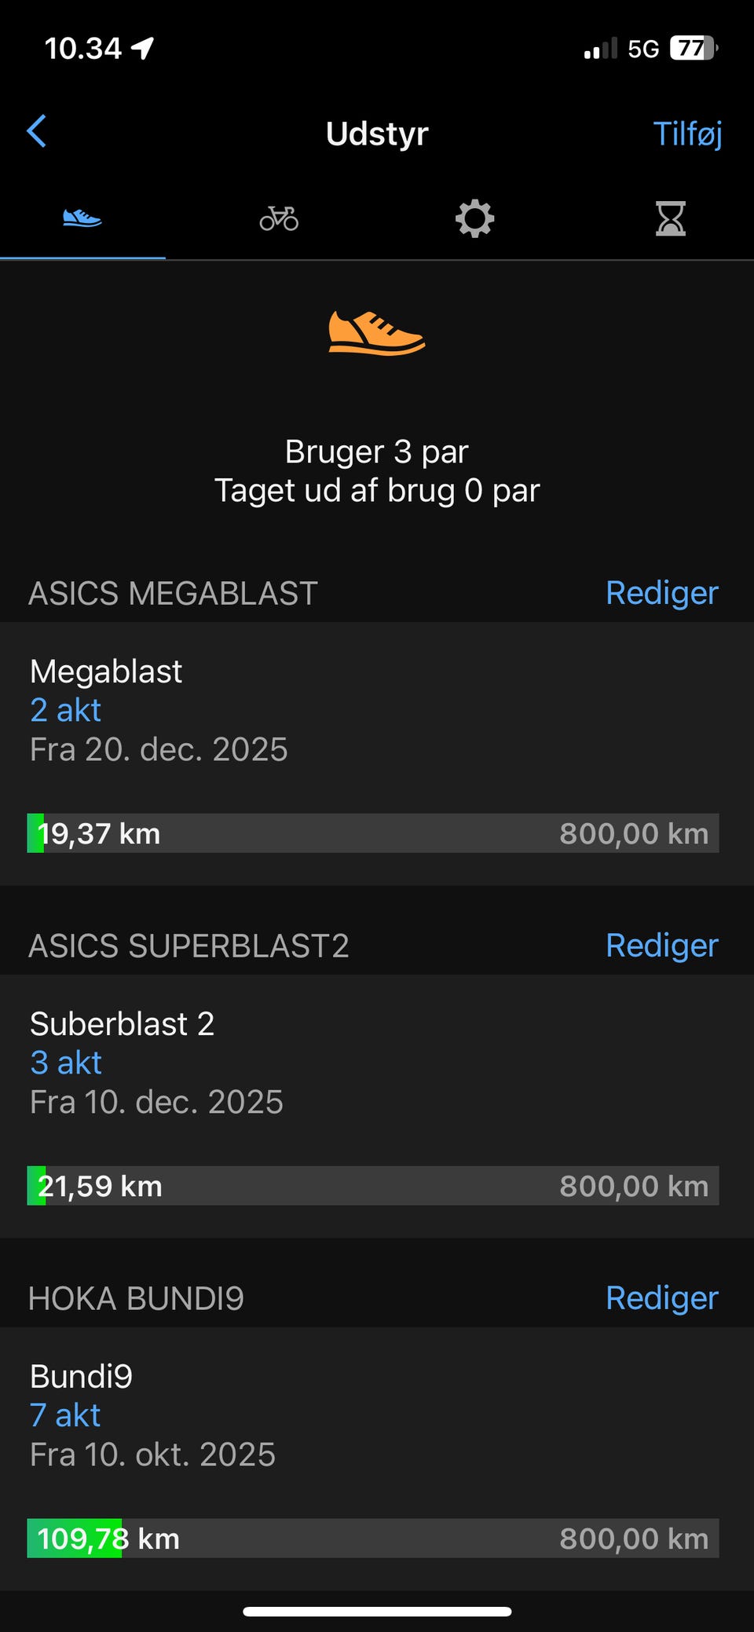Screen dimensions: 754x1632
Task: Tap the back arrow icon
Action: 36,131
